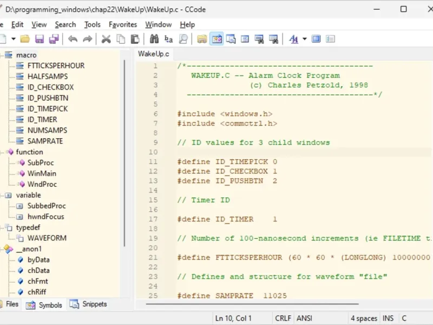The image size is (433, 325).
Task: Click the WakeUp.c document tab
Action: coord(153,54)
